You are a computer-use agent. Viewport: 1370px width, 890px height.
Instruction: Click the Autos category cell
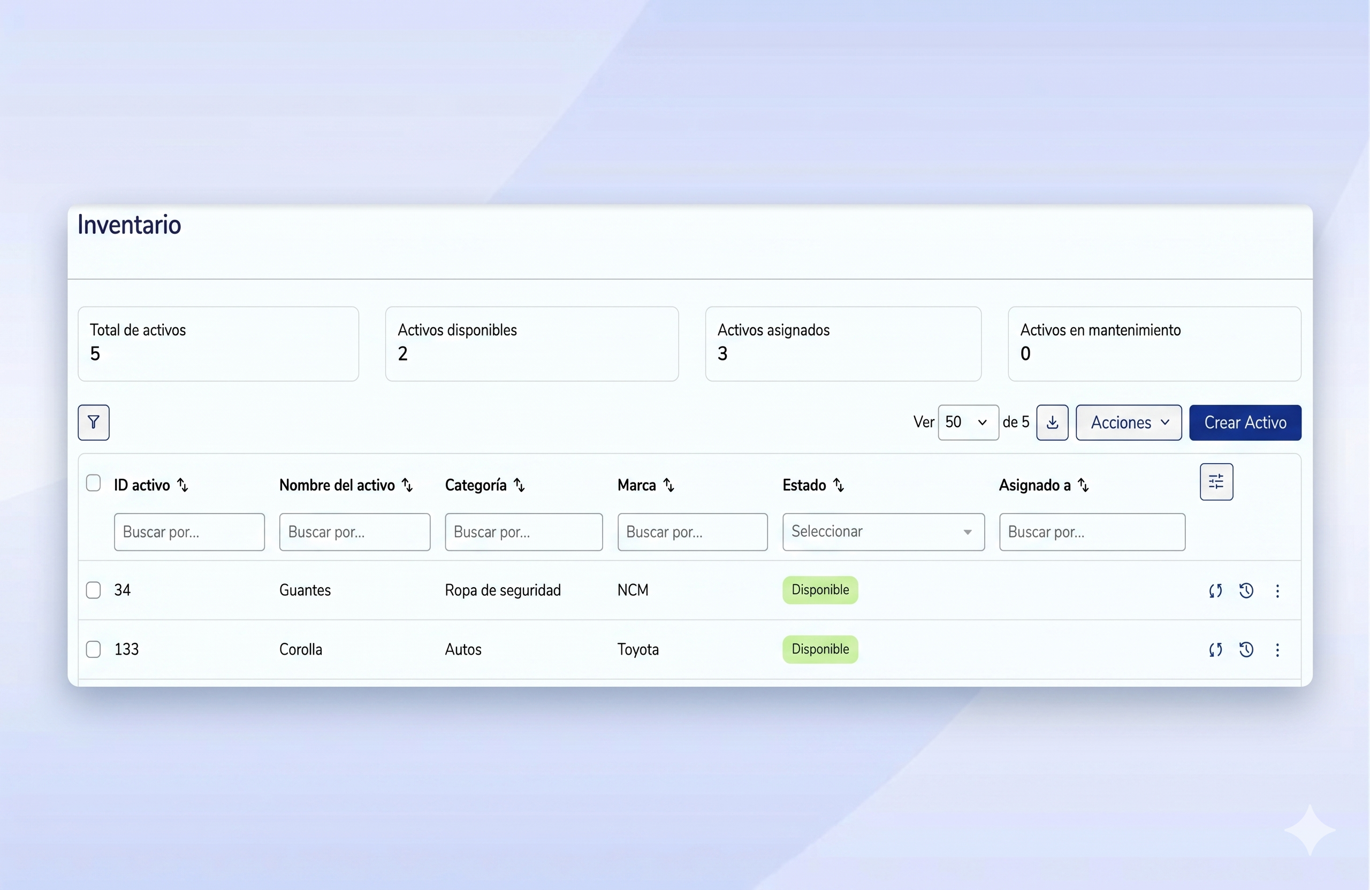pos(463,649)
